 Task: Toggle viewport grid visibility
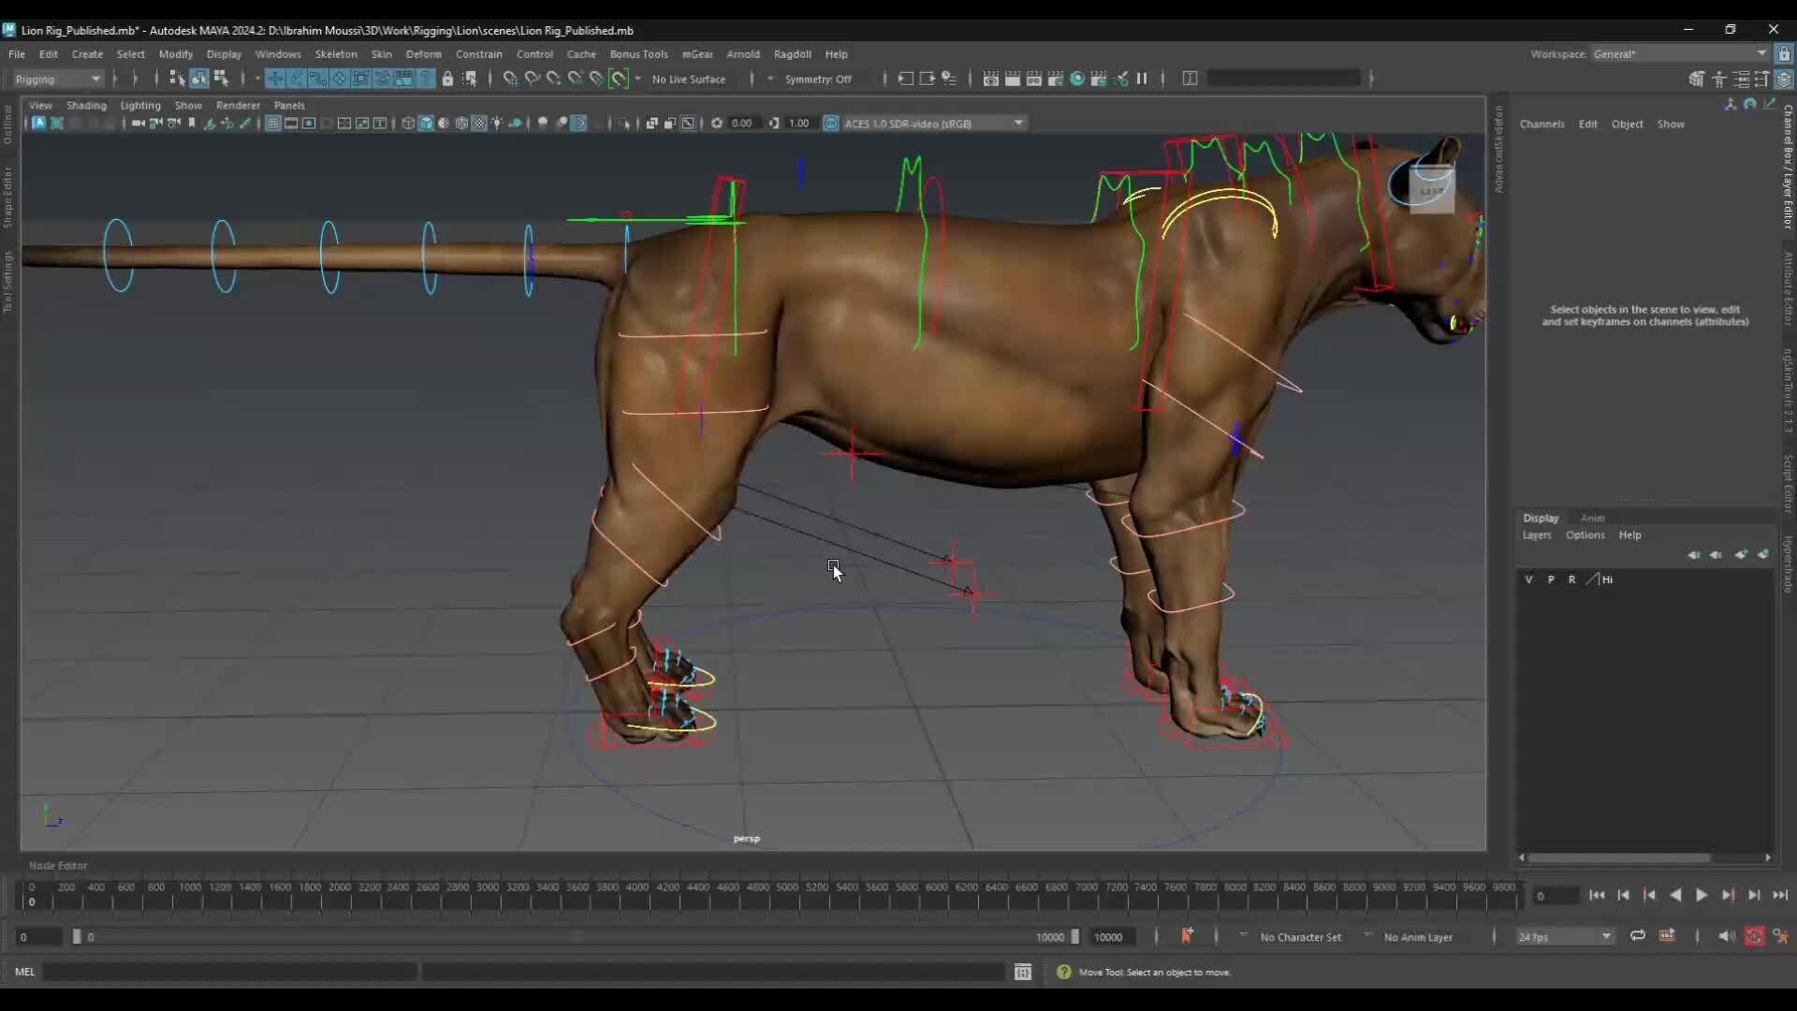click(272, 123)
